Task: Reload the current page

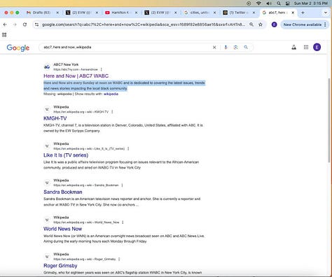Action: [x=25, y=24]
